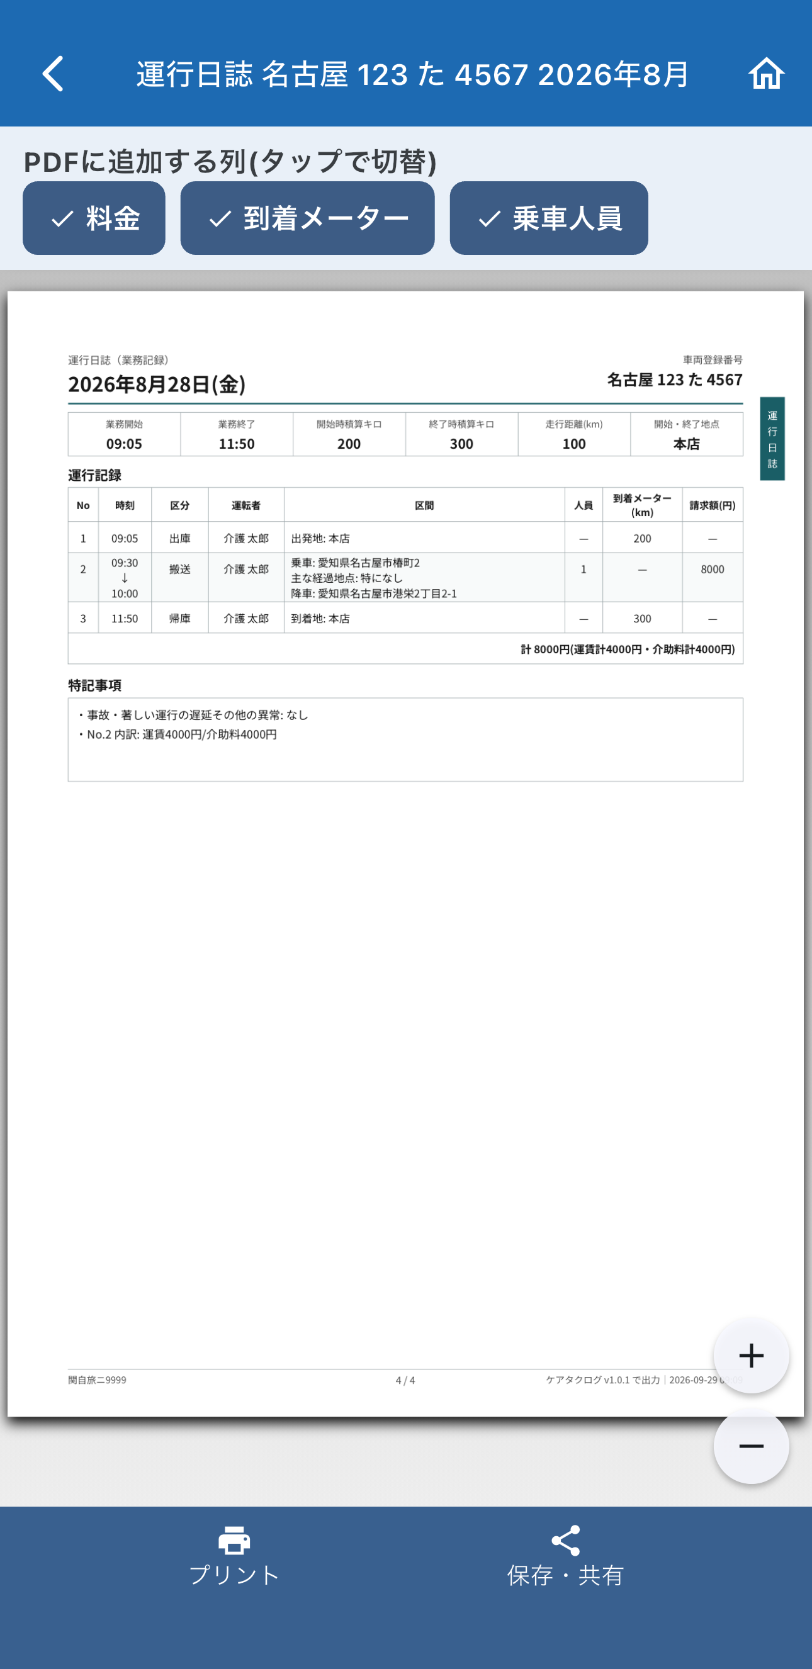
Task: Click 開始時積算キロ value 200
Action: click(349, 444)
